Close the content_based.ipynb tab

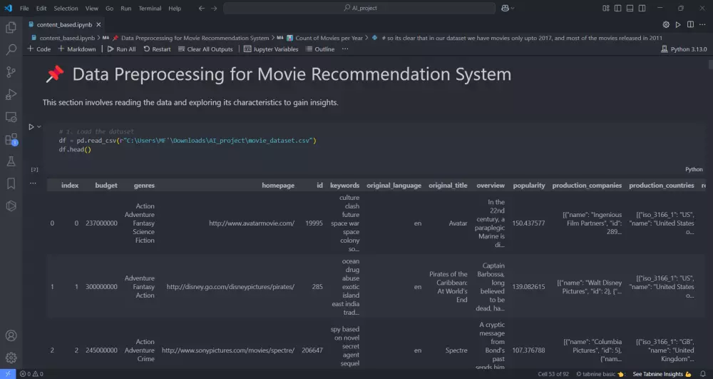click(98, 24)
